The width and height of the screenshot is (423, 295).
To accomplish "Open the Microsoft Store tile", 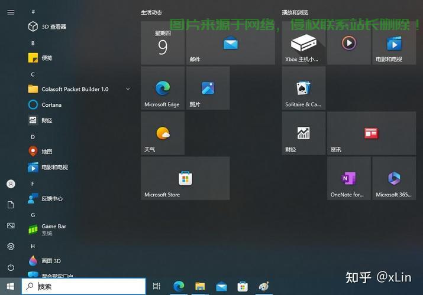I will [185, 178].
